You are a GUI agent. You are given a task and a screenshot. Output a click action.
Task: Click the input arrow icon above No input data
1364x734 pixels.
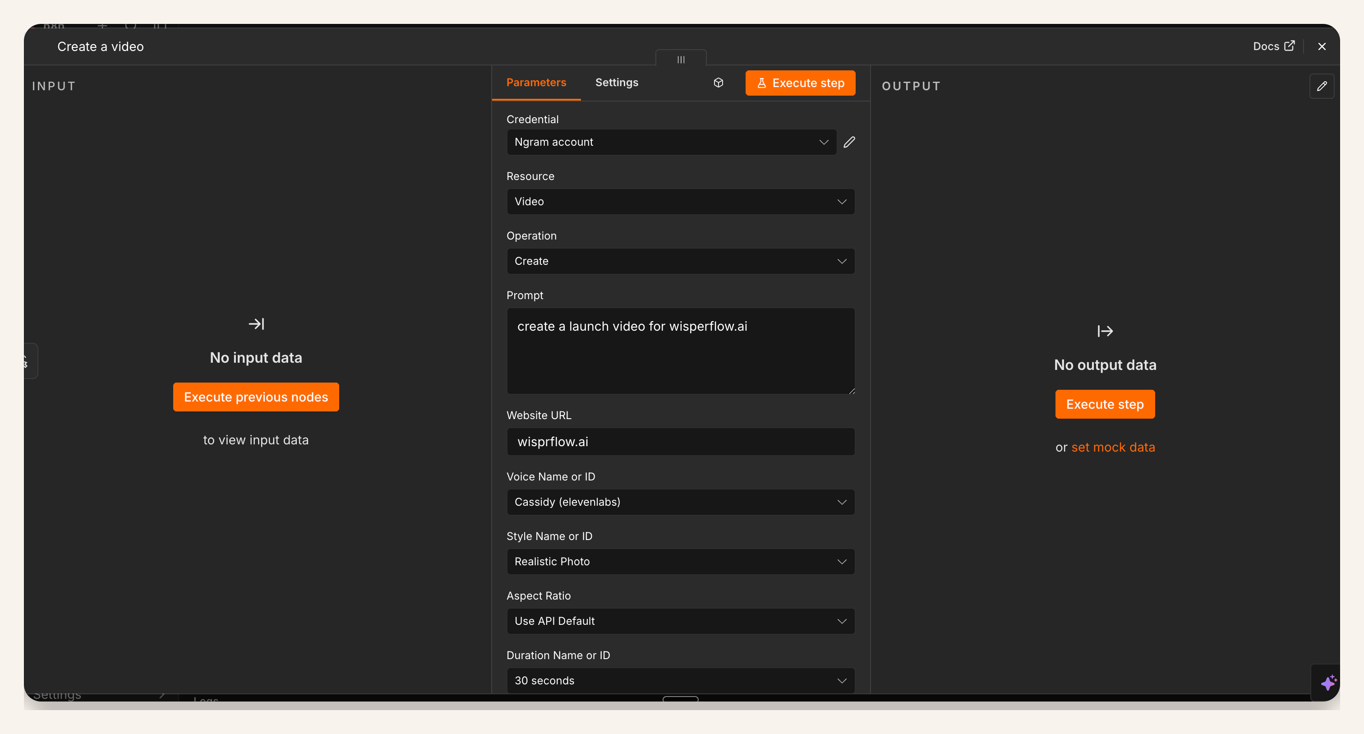pos(256,323)
